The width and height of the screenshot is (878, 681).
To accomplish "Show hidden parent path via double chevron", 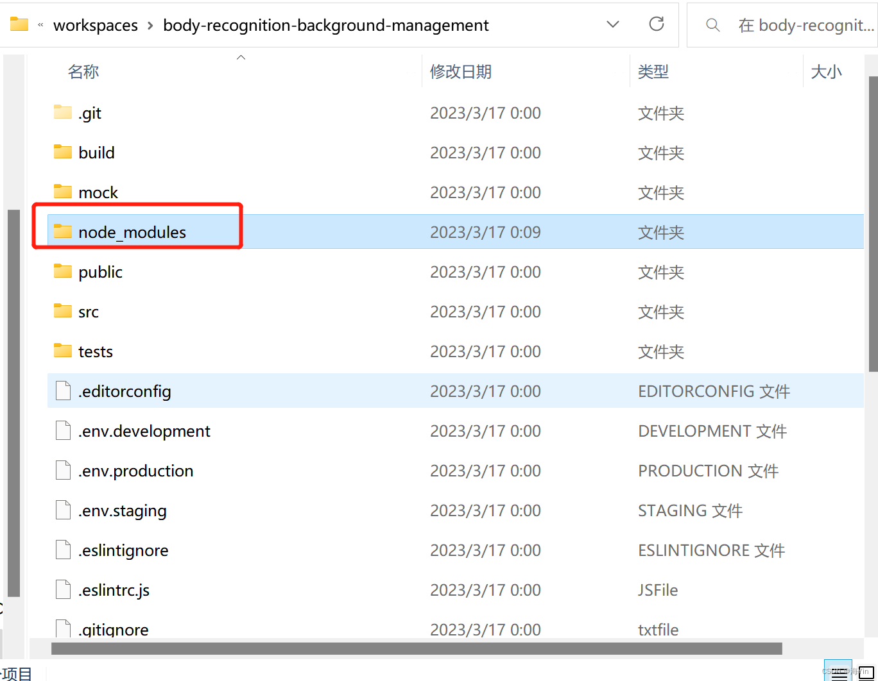I will coord(40,25).
